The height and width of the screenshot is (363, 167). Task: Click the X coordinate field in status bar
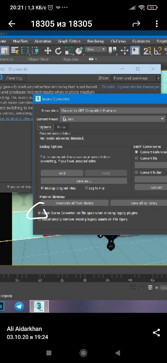tap(163, 288)
